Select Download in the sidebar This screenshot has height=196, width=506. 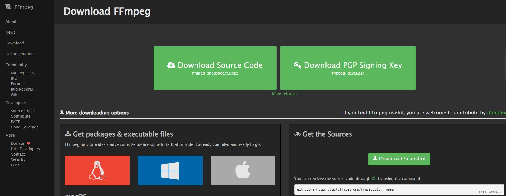click(x=15, y=43)
